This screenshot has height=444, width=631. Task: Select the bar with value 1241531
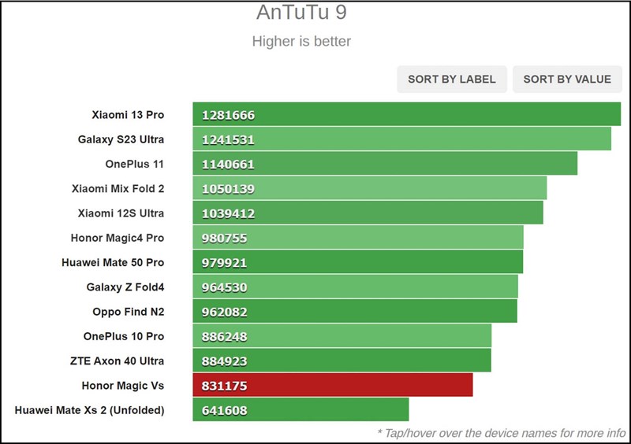(x=402, y=139)
